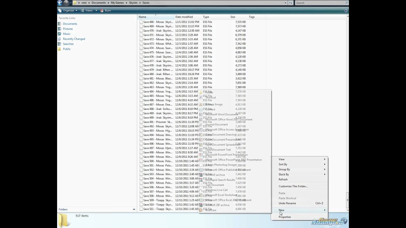Open the Music folder from Favorite Links
The image size is (406, 228).
(x=67, y=34)
